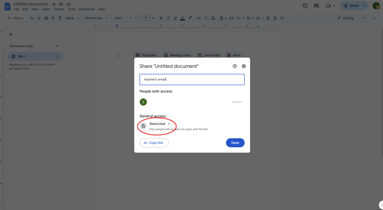Screen dimensions: 383x210
Task: Open the Insert menu
Action: coord(46,9)
